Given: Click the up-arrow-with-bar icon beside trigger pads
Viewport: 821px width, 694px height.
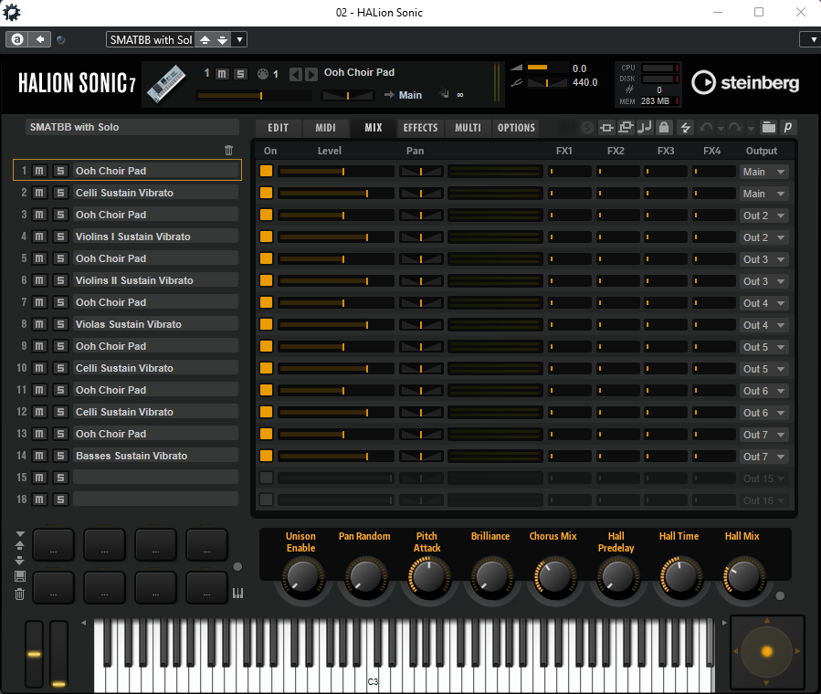Looking at the screenshot, I should point(20,545).
